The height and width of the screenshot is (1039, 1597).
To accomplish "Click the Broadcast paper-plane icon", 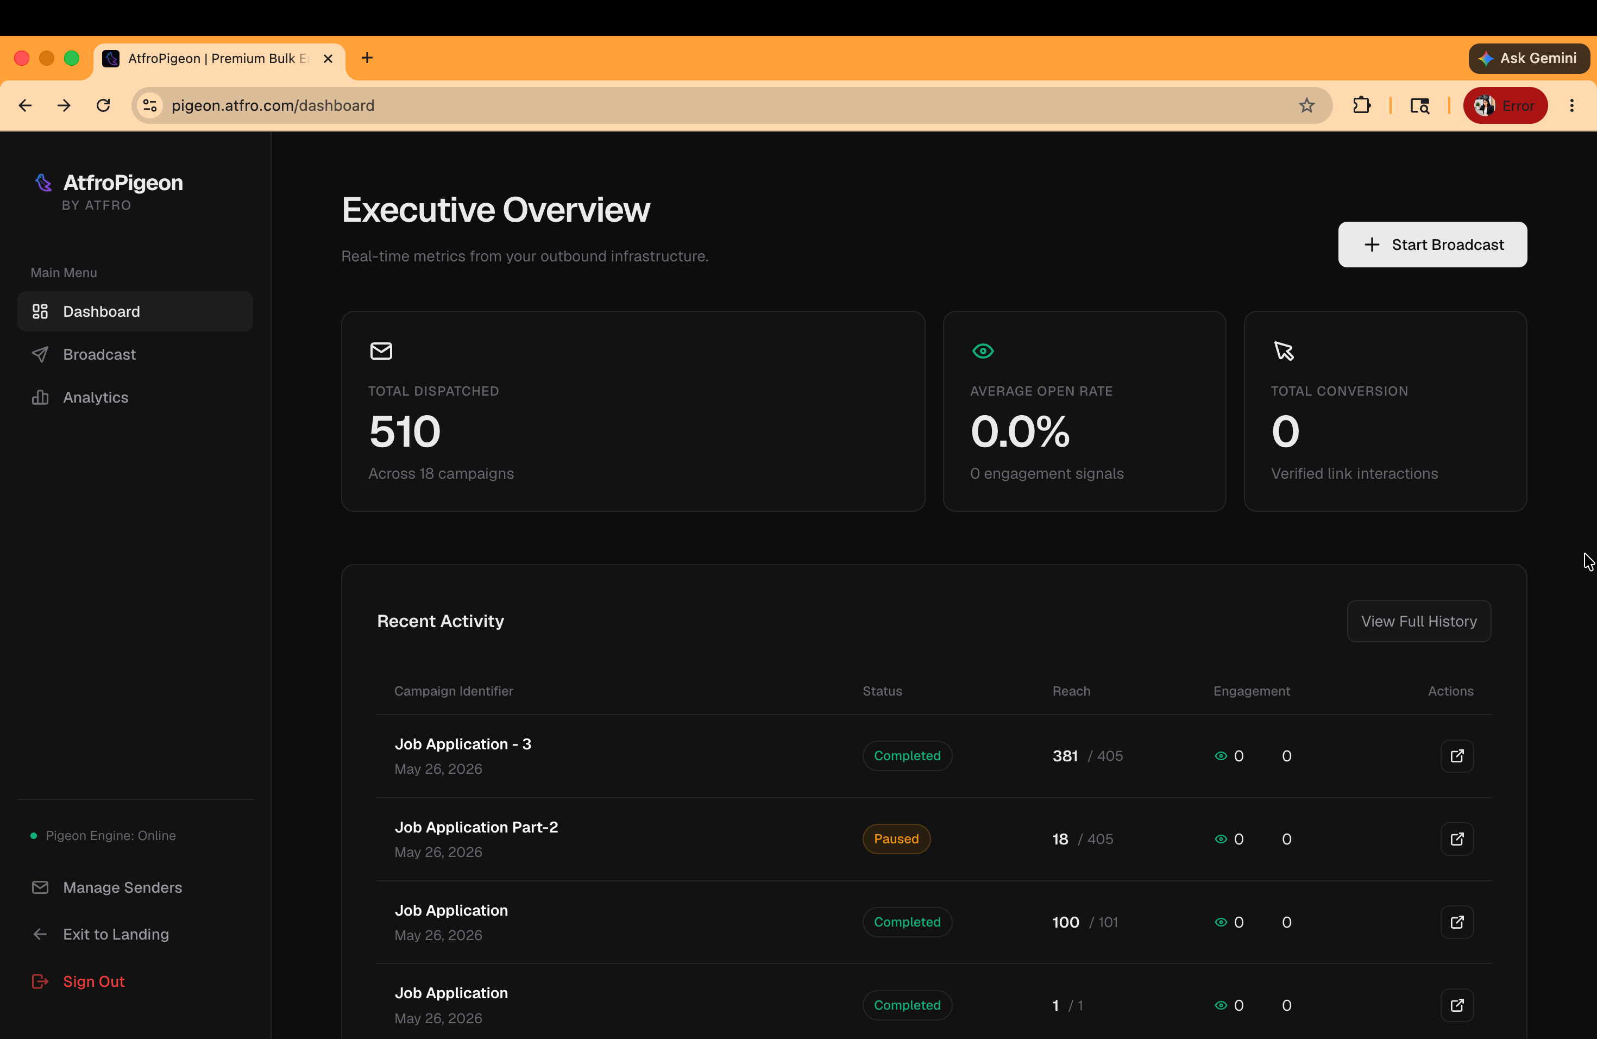I will [x=40, y=354].
